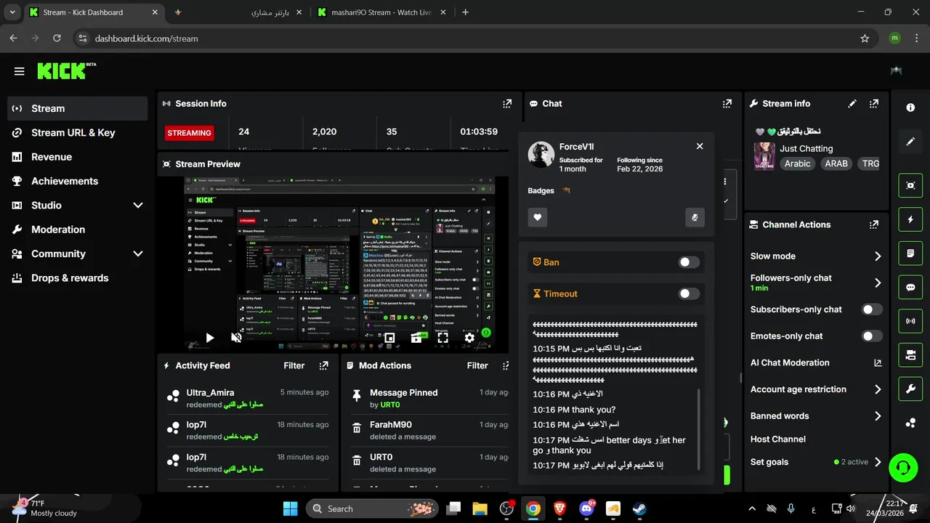Click the heart icon on ForceV1l's card
Image resolution: width=930 pixels, height=523 pixels.
pos(538,217)
